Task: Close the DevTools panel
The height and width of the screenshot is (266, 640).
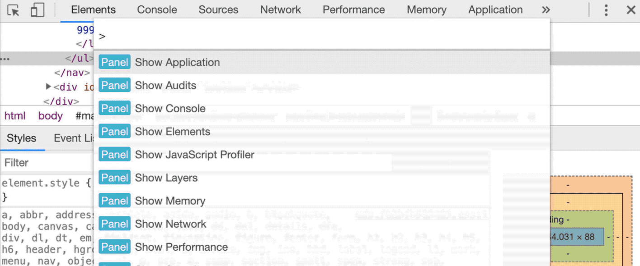Action: [x=631, y=10]
